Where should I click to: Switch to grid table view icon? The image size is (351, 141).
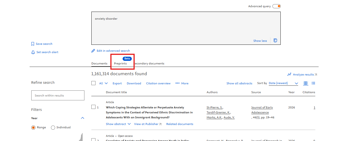[306, 83]
